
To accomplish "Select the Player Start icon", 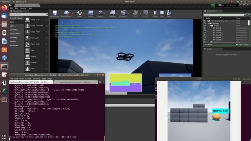I will [27, 44].
